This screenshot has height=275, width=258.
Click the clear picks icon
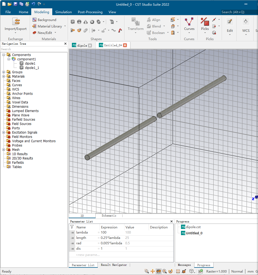tap(214, 33)
